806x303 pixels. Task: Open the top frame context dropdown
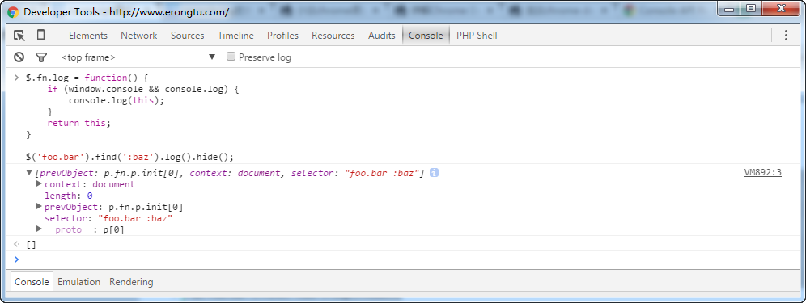139,57
